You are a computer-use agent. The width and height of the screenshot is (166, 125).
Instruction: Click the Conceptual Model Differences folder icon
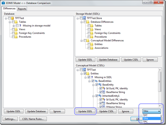[88, 41]
